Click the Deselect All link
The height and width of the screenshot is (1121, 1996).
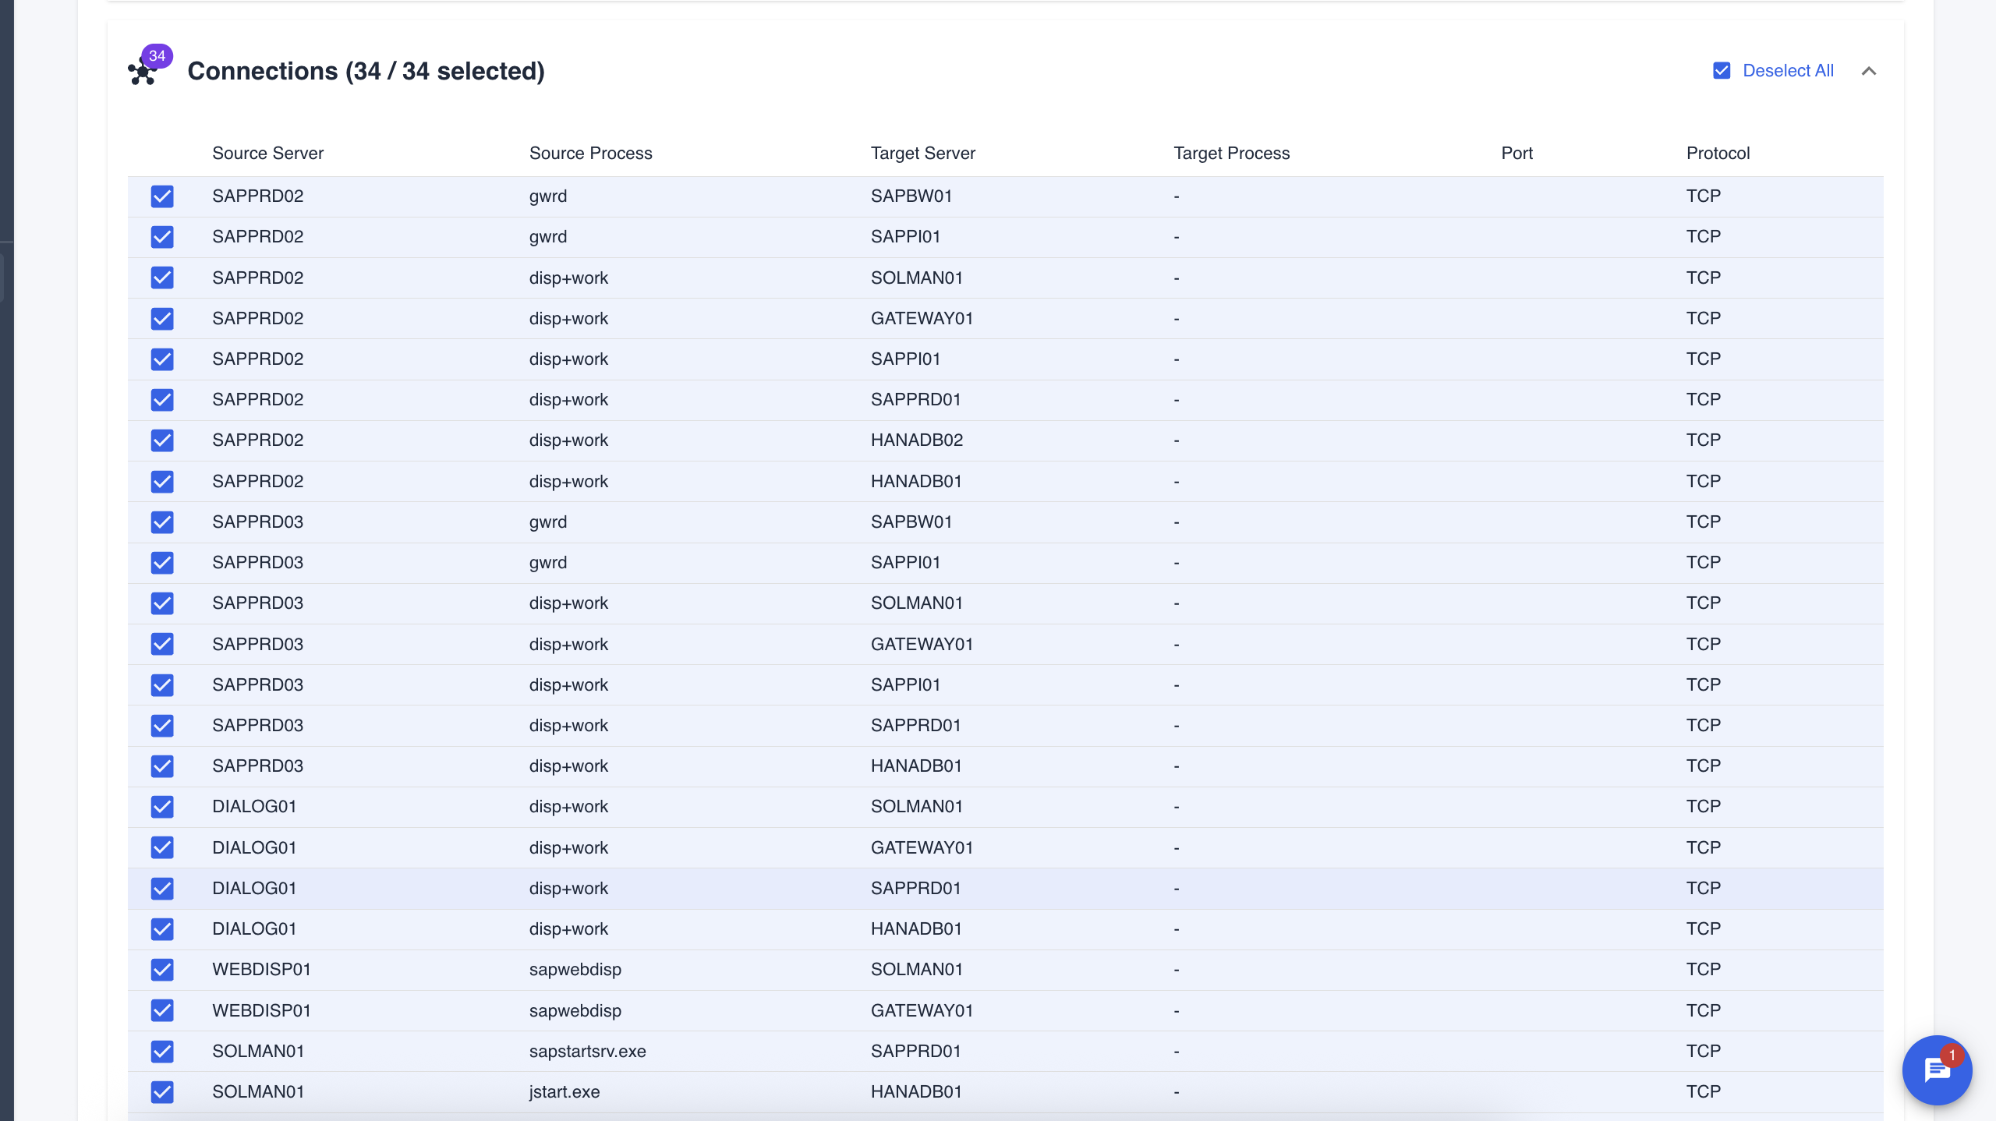[x=1787, y=71]
